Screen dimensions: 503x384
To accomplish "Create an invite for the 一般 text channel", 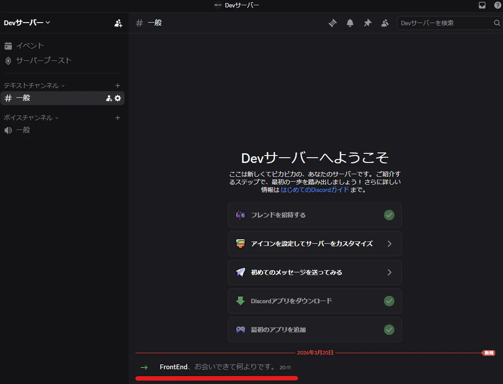I will pos(109,99).
